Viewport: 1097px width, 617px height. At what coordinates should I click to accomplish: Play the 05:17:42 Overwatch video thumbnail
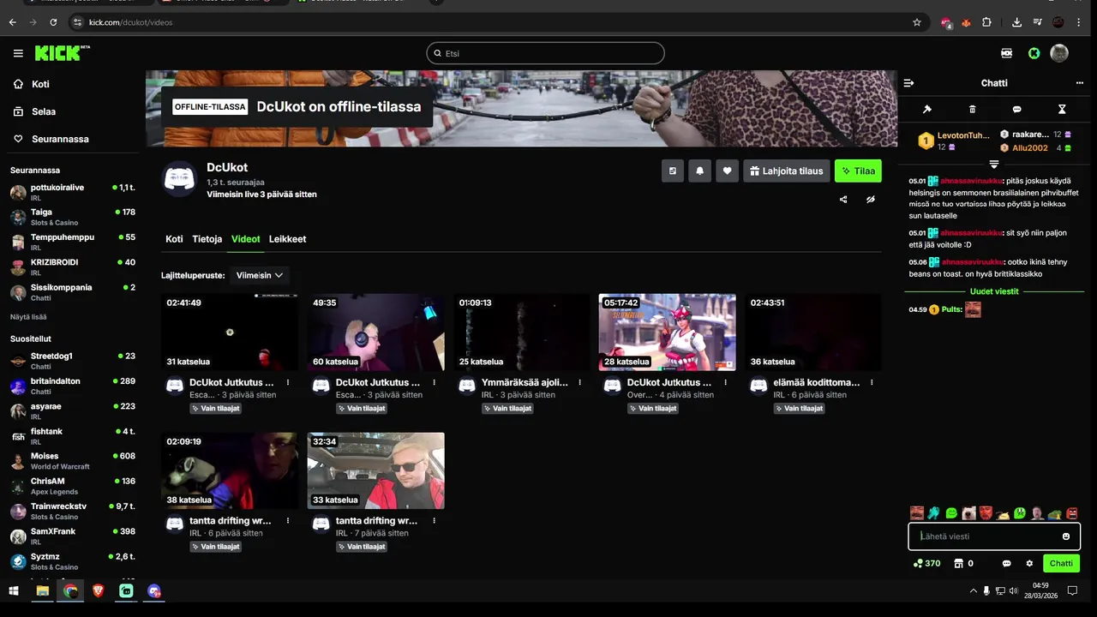point(667,332)
